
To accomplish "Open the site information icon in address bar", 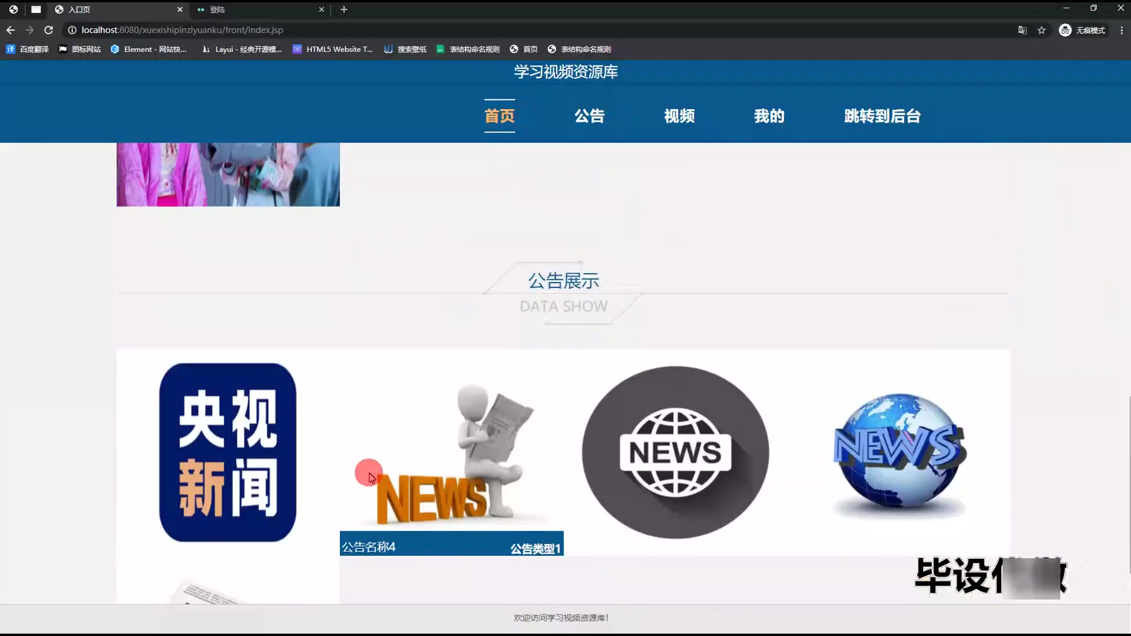I will click(x=72, y=30).
